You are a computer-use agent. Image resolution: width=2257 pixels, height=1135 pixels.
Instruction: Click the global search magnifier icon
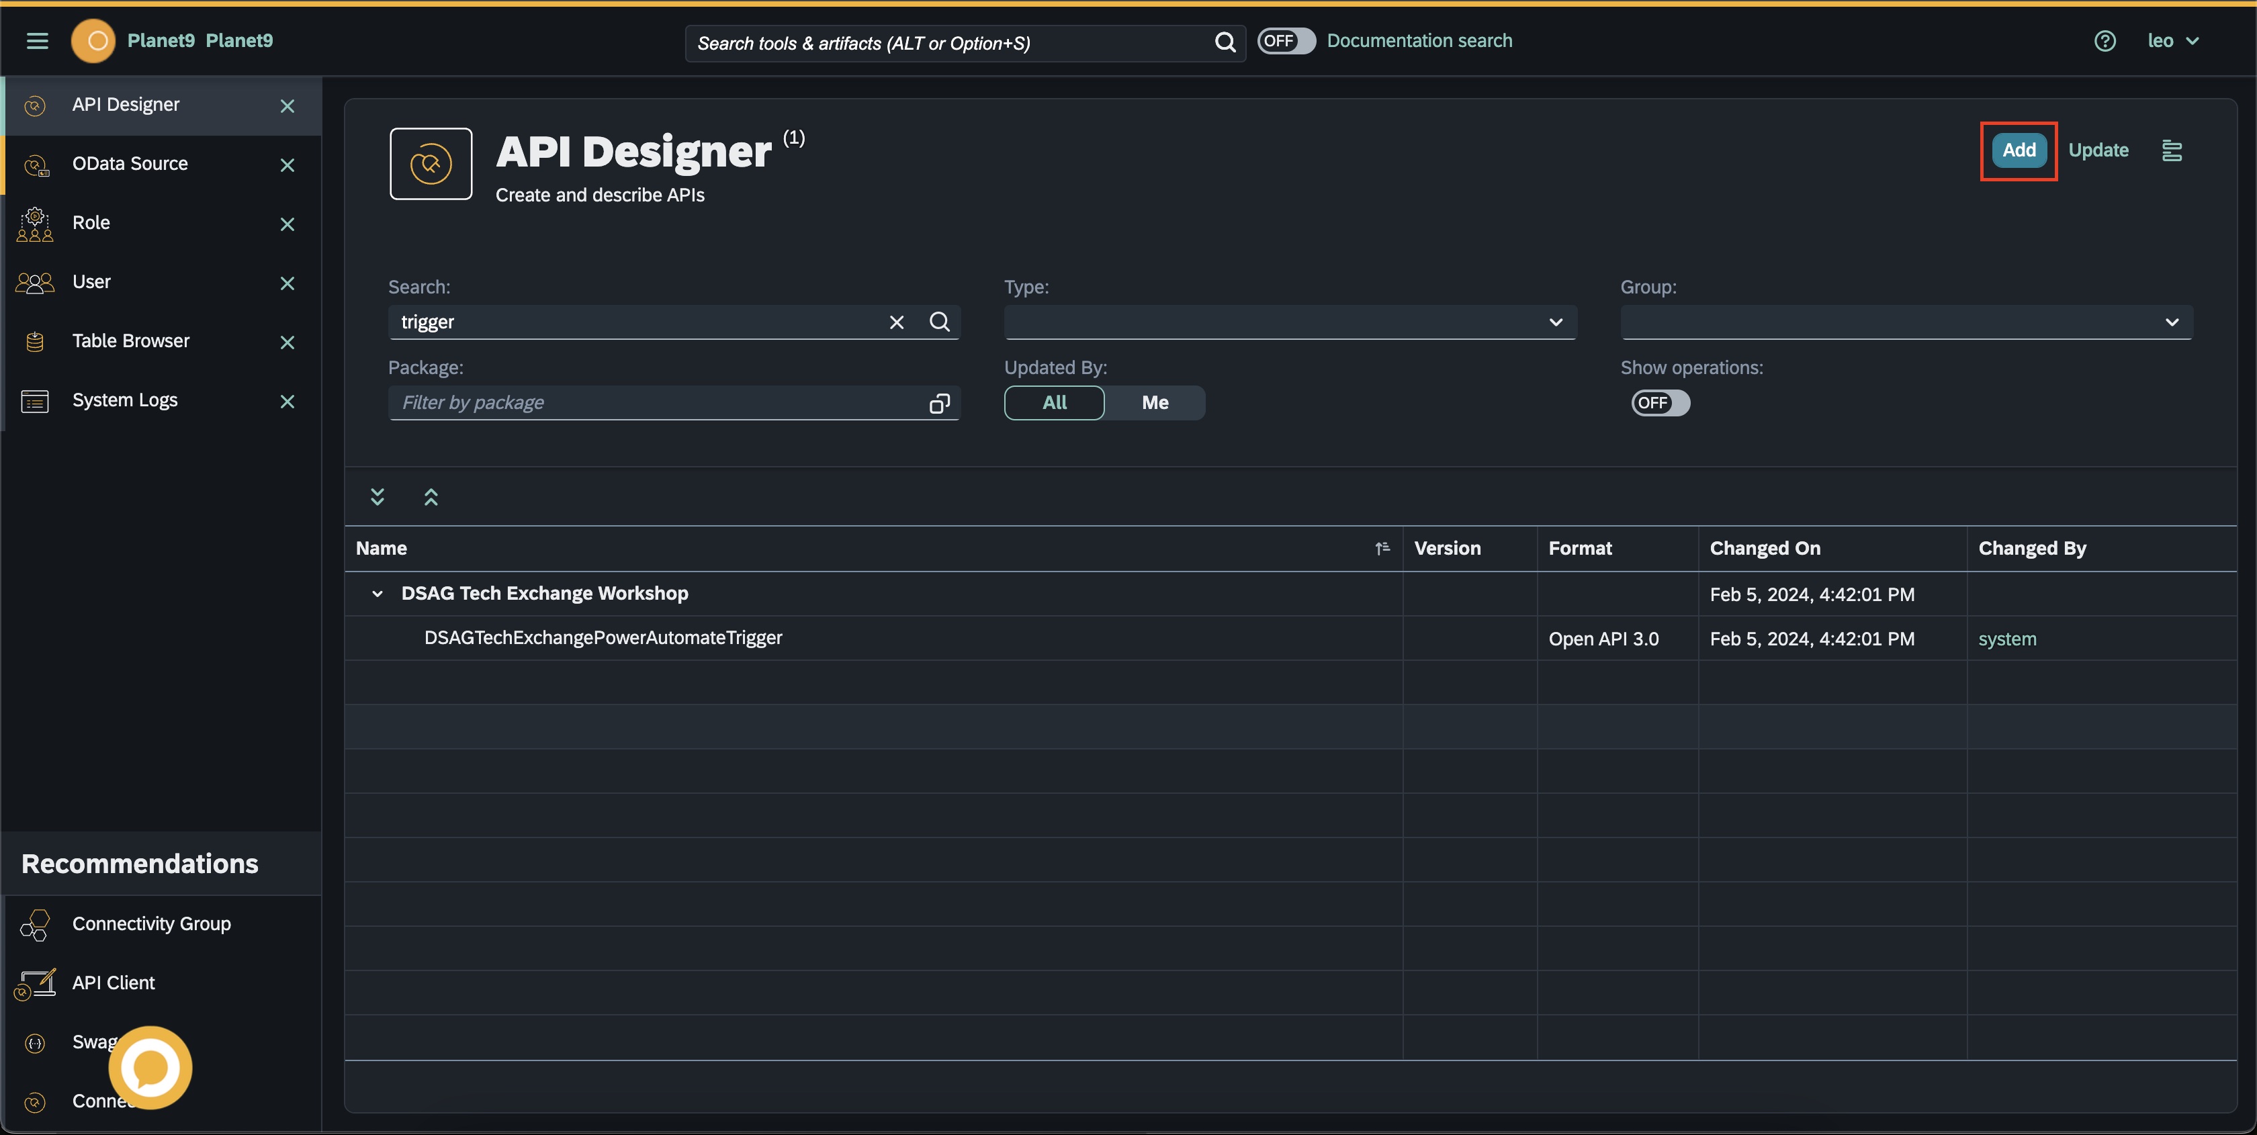pyautogui.click(x=1225, y=42)
